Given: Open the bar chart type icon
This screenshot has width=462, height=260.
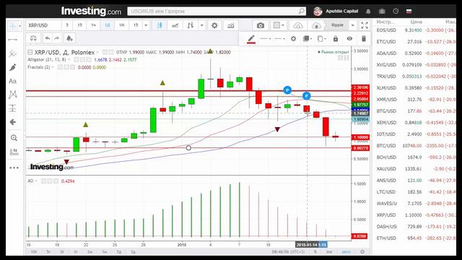Looking at the screenshot, I should click(191, 25).
